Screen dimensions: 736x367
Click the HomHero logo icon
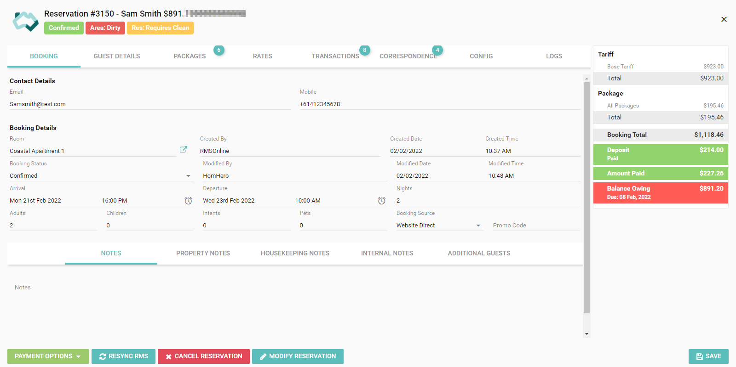(x=25, y=21)
